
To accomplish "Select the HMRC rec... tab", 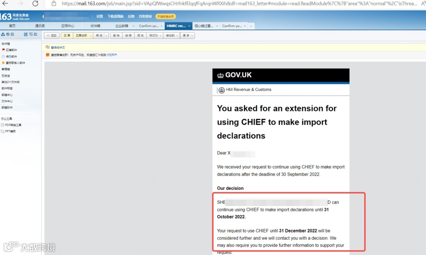I will [x=176, y=26].
